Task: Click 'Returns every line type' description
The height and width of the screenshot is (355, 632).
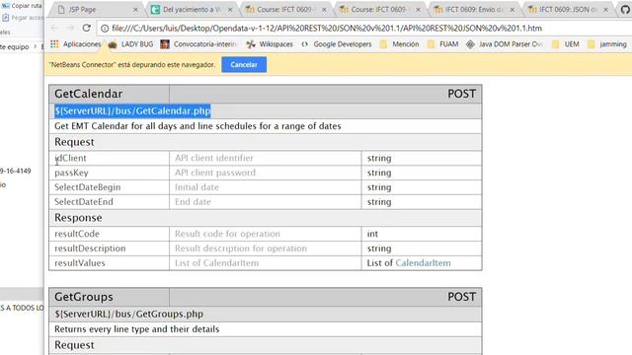Action: point(137,329)
